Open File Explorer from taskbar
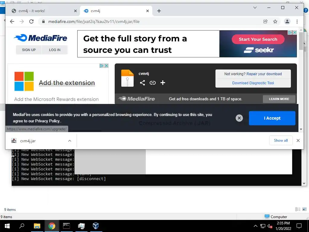The width and height of the screenshot is (309, 232). (x=37, y=226)
